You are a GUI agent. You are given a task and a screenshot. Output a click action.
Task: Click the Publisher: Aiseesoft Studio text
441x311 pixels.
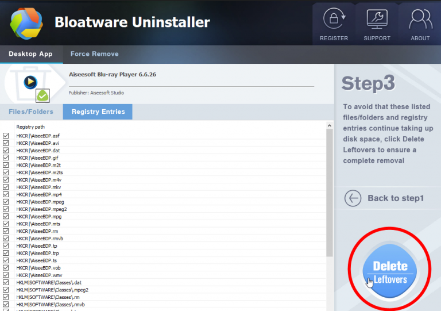click(96, 93)
